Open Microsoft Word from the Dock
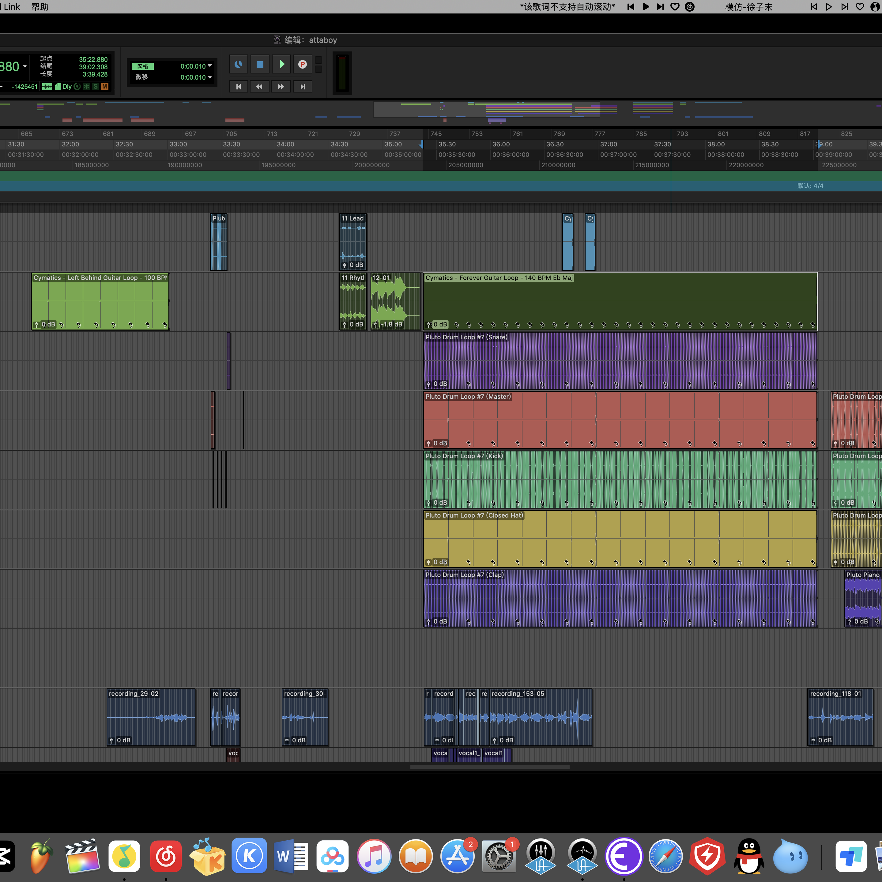The width and height of the screenshot is (882, 882). coord(291,857)
